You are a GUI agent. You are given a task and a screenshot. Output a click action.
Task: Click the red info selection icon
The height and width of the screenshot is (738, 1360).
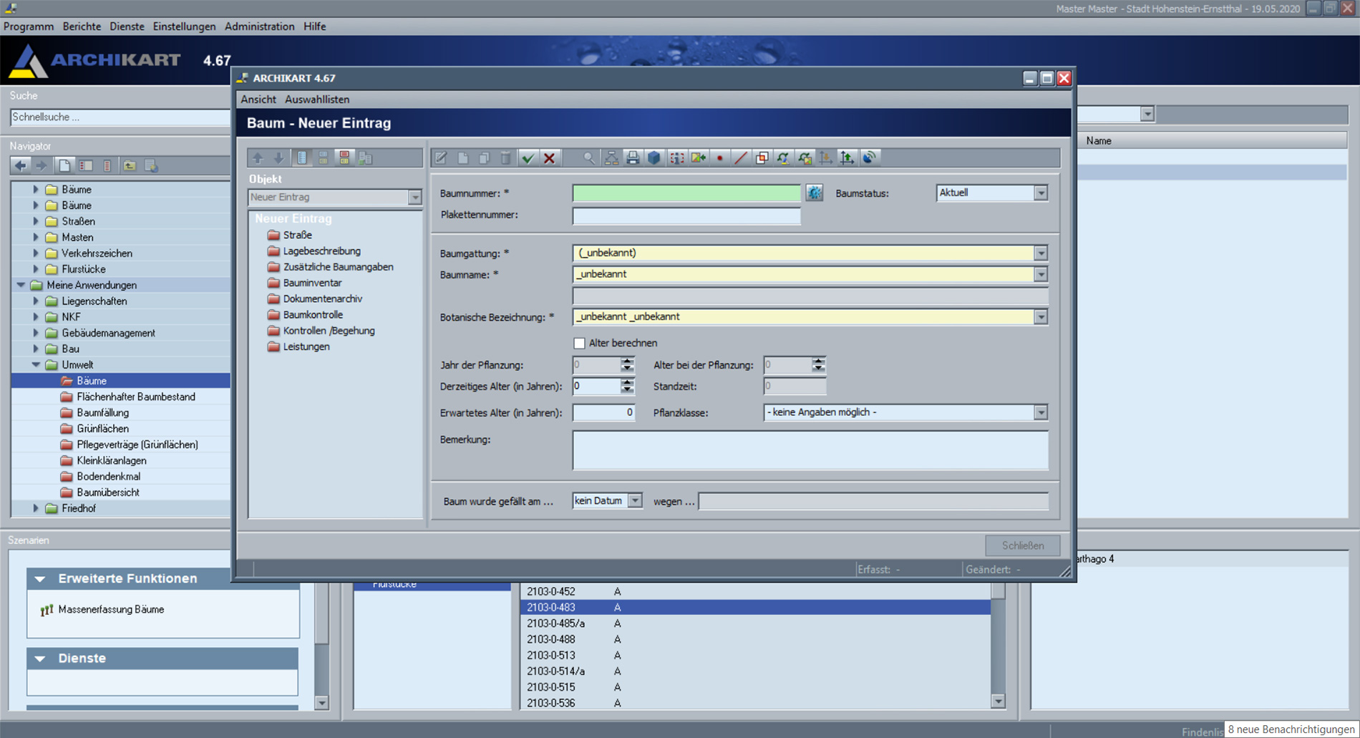click(x=676, y=158)
